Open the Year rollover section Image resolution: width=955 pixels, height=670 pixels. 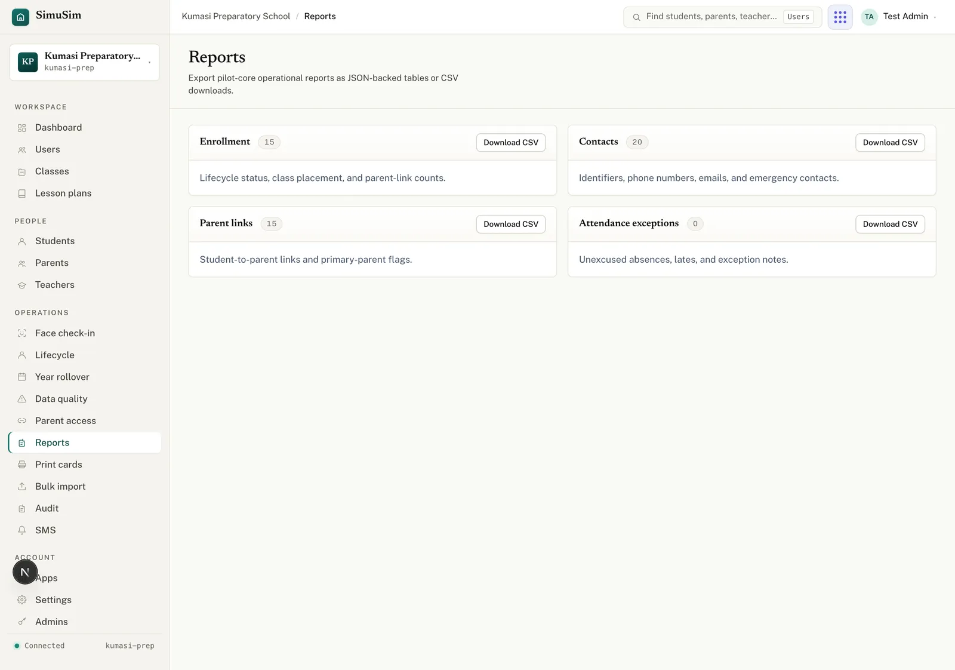[x=84, y=377]
